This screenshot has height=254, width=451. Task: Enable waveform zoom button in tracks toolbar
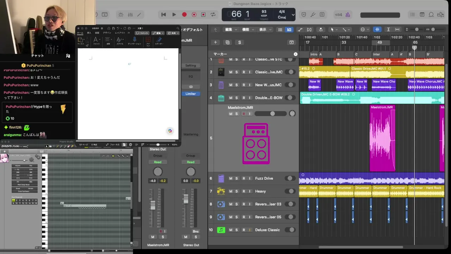pos(377,30)
